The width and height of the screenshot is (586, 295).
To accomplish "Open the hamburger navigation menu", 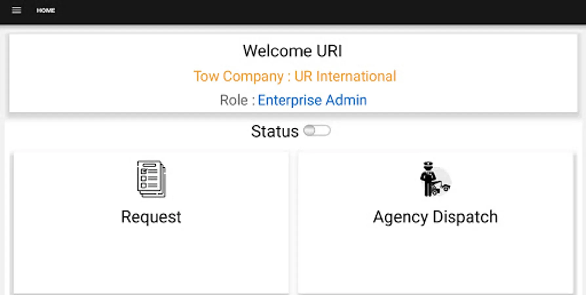I will pyautogui.click(x=16, y=10).
